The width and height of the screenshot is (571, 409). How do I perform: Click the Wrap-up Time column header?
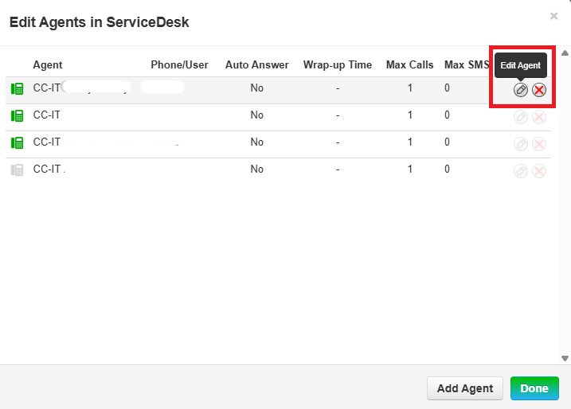(338, 64)
